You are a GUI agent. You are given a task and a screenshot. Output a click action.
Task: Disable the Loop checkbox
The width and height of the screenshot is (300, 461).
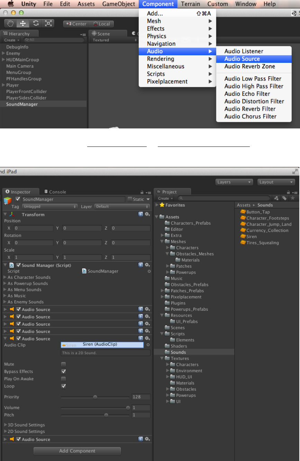(63, 386)
